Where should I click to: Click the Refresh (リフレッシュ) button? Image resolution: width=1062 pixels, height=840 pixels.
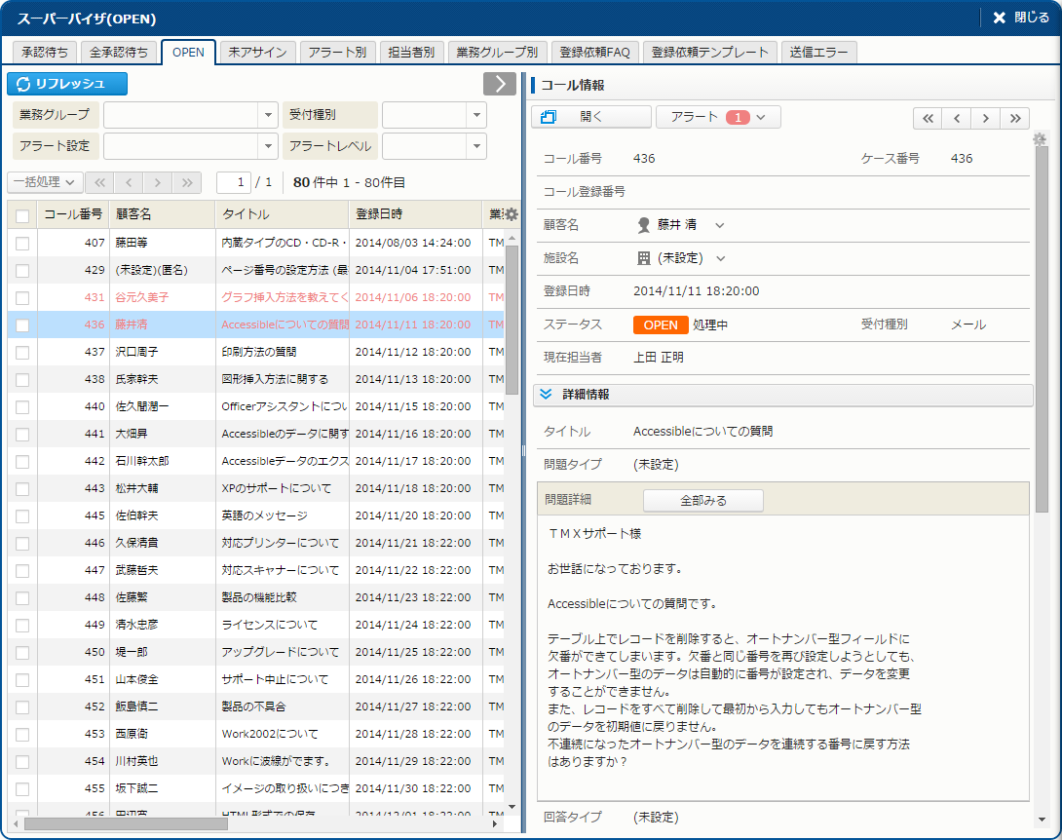[67, 84]
